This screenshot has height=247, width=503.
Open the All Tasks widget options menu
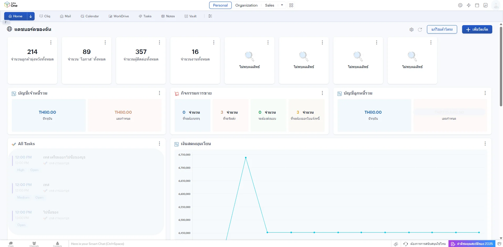(159, 144)
